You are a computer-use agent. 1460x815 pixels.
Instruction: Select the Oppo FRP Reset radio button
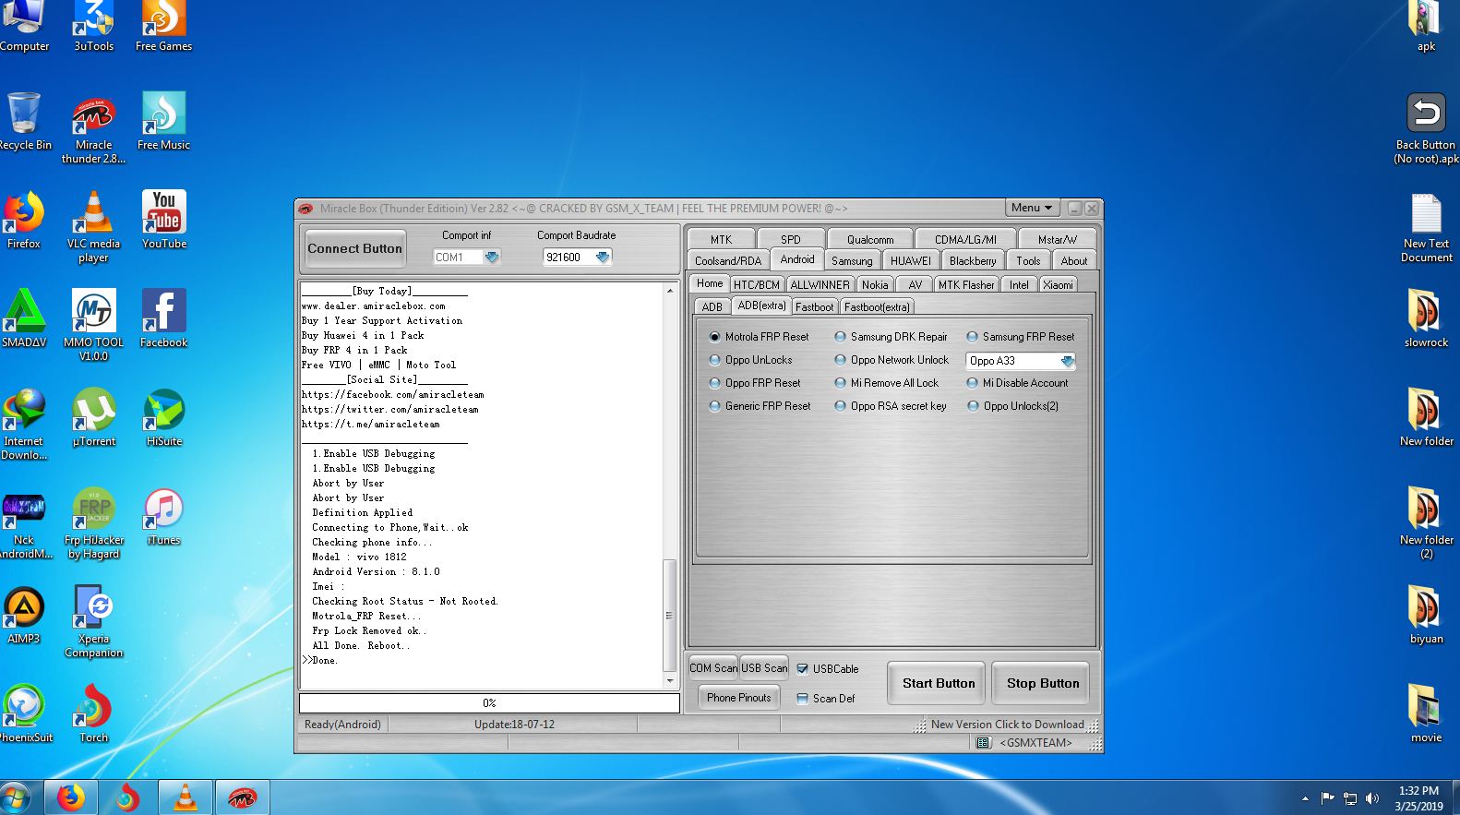755,383
